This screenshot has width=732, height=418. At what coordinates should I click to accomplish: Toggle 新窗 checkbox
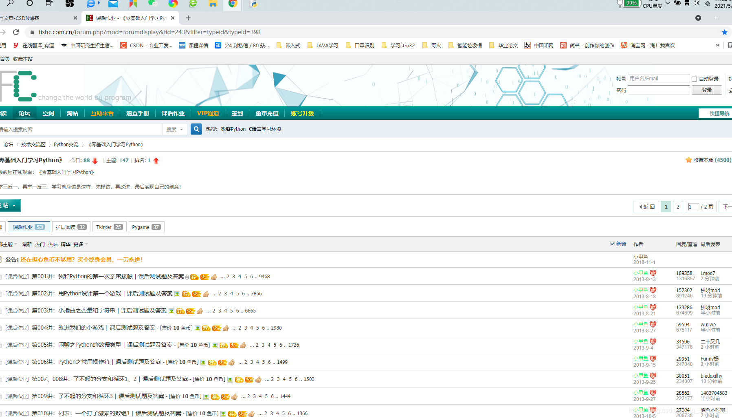coord(612,244)
